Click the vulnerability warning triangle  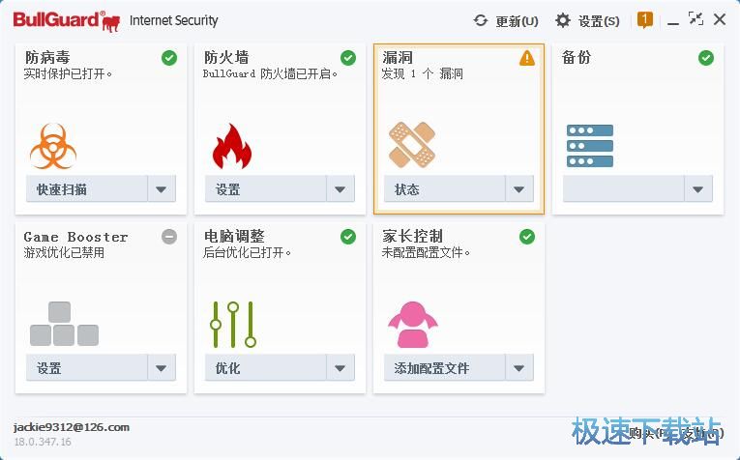click(x=526, y=58)
